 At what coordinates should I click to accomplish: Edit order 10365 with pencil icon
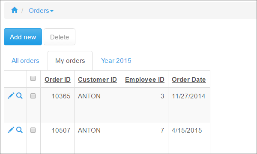(x=11, y=95)
